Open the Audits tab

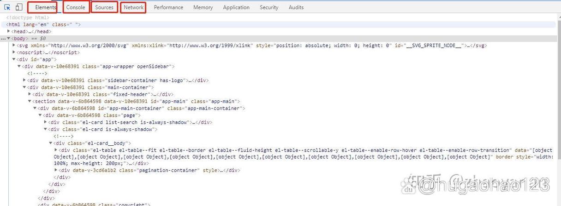point(296,7)
